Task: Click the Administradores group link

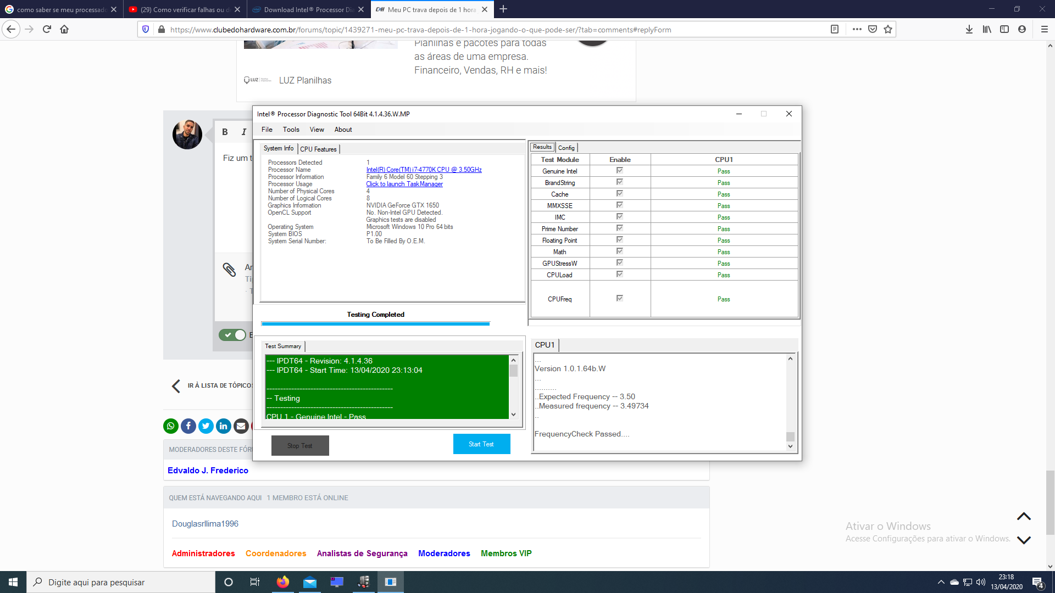Action: pos(203,553)
